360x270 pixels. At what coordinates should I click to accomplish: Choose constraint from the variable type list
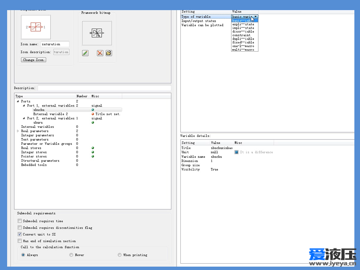point(241,35)
